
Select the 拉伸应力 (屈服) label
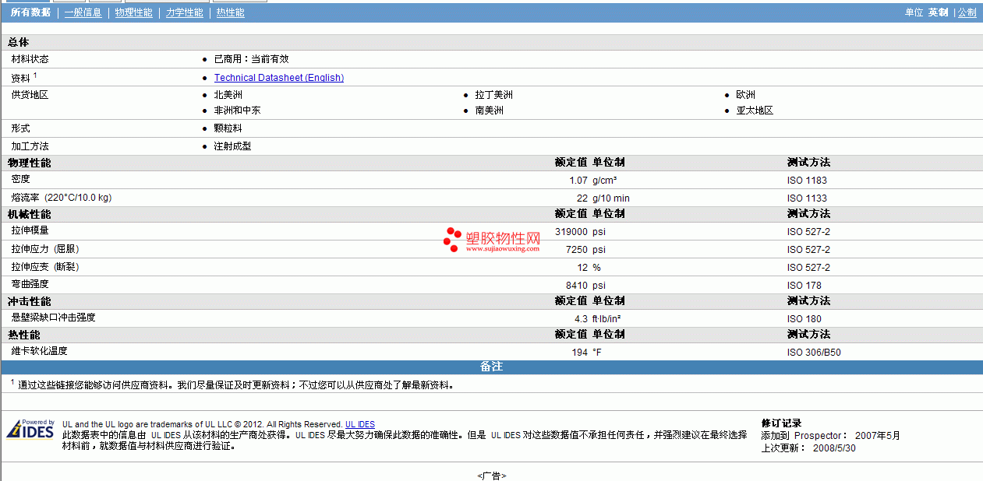click(45, 249)
